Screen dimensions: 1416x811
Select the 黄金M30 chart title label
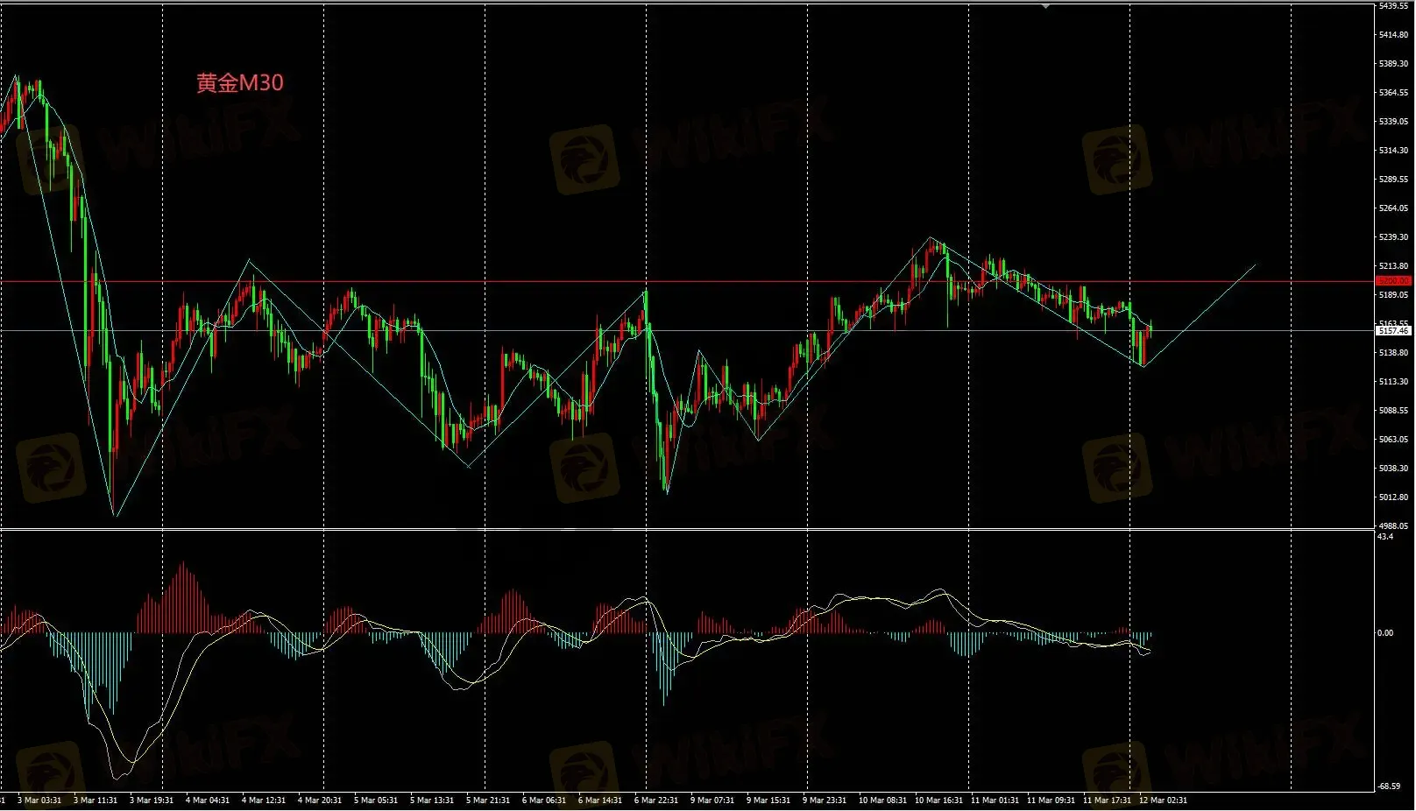click(x=240, y=82)
